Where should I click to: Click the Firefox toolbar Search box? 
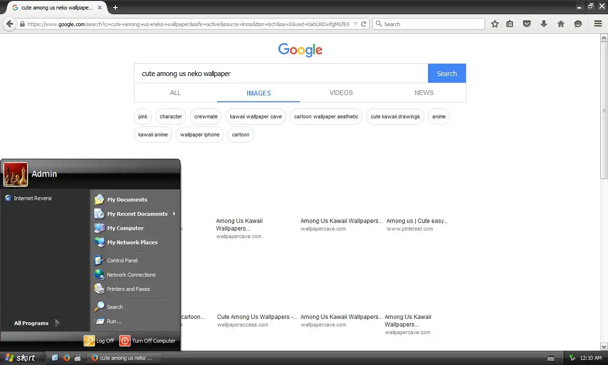pos(428,24)
